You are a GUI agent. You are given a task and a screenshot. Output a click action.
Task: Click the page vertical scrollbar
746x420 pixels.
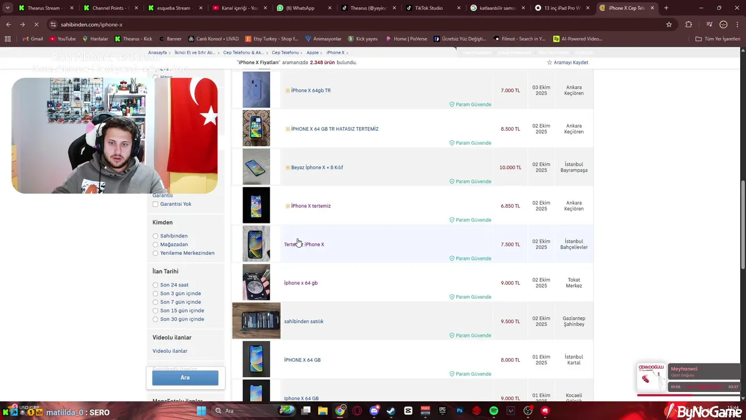[x=743, y=225]
